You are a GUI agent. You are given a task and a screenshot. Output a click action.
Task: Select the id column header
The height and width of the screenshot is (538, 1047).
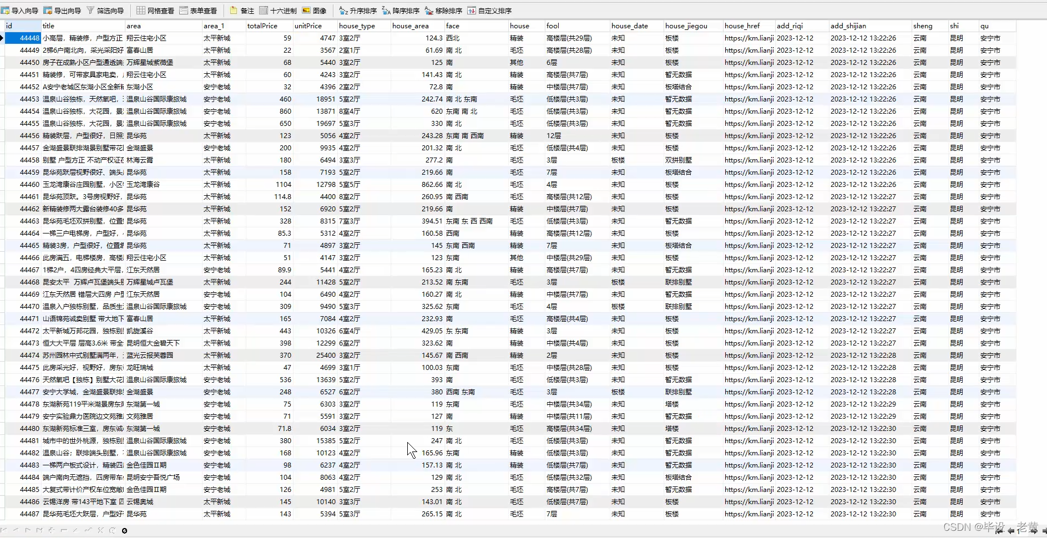point(23,26)
